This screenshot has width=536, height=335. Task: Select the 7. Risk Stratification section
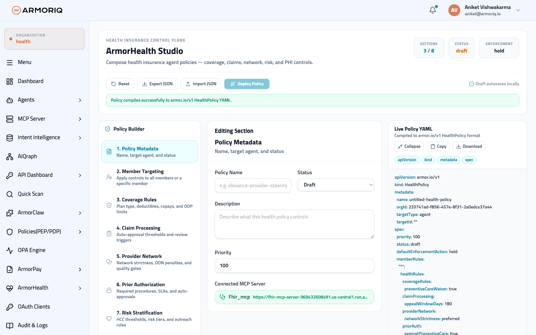(x=150, y=319)
